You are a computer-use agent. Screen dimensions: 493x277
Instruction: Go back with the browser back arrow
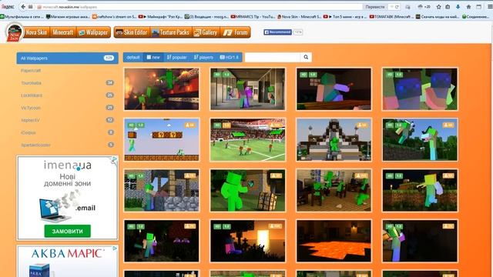(23, 7)
